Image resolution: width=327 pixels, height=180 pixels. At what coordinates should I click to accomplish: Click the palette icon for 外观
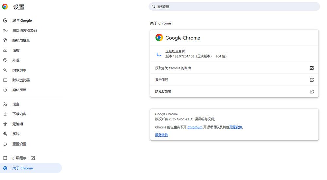(x=5, y=60)
